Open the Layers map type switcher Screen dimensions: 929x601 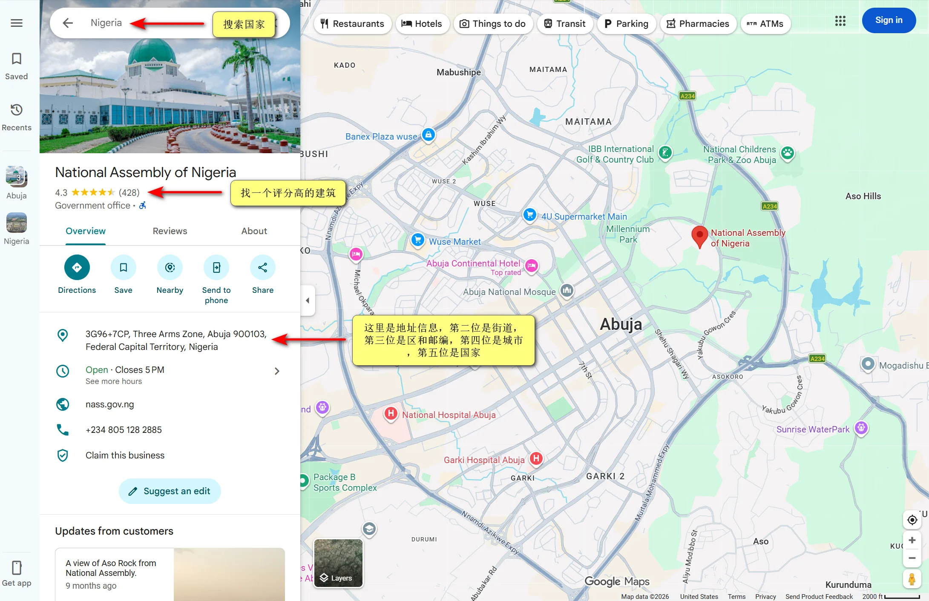pos(338,564)
